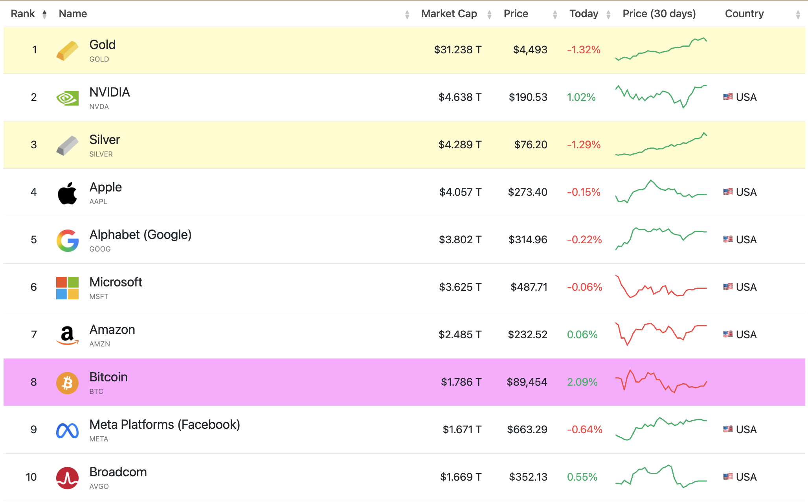Screen dimensions: 808x503
Task: Click the NVIDIA logo icon
Action: click(x=67, y=98)
